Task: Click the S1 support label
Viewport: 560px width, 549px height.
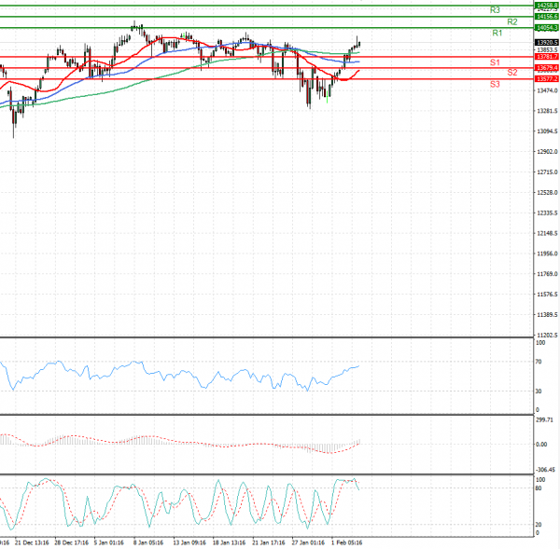Action: 495,62
